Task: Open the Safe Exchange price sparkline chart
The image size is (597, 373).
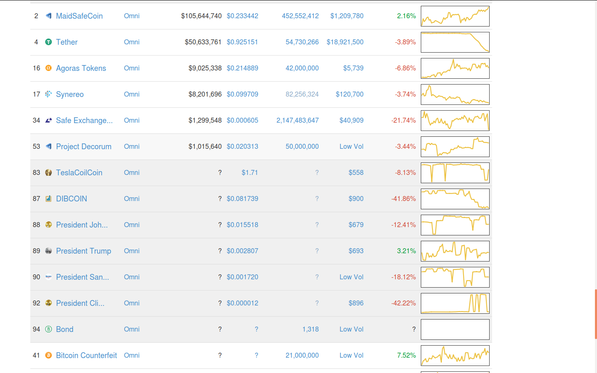Action: click(x=455, y=121)
